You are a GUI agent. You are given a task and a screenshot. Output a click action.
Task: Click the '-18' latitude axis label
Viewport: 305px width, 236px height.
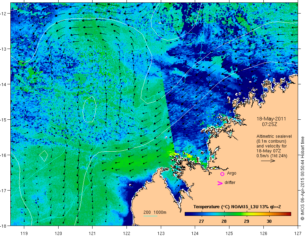tap(3, 226)
